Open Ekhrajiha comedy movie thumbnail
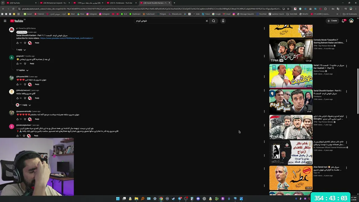Image resolution: width=359 pixels, height=202 pixels. pyautogui.click(x=291, y=127)
